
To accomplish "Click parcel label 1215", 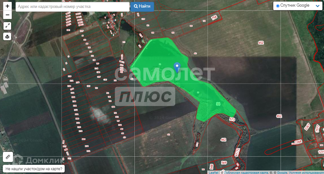I will pyautogui.click(x=321, y=152).
